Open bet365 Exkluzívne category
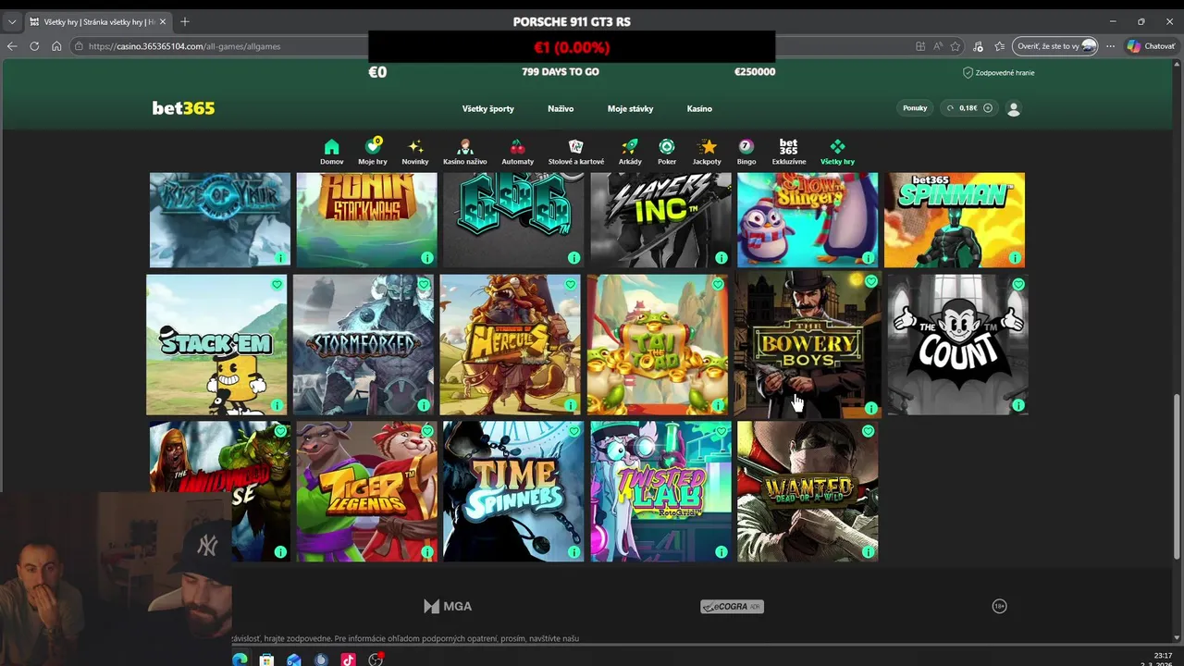Viewport: 1184px width, 666px height. click(x=789, y=152)
